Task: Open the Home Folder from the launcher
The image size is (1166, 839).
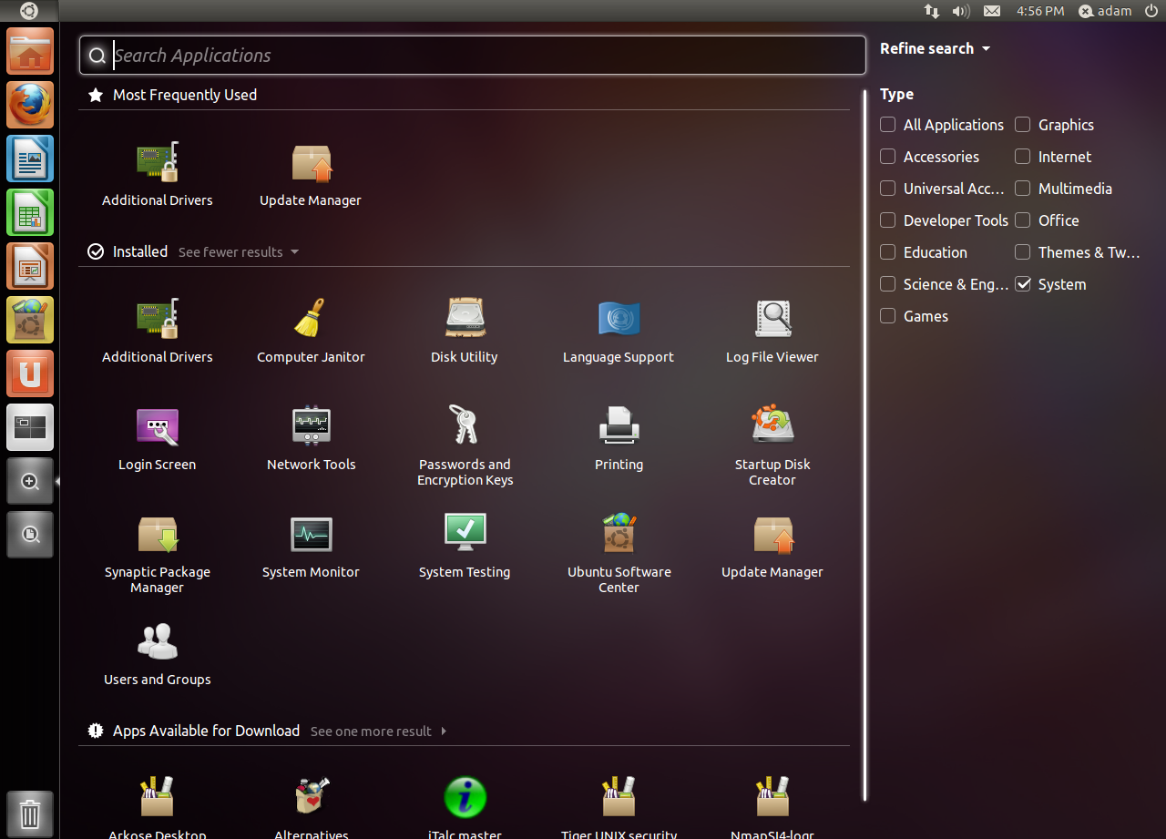Action: coord(30,51)
